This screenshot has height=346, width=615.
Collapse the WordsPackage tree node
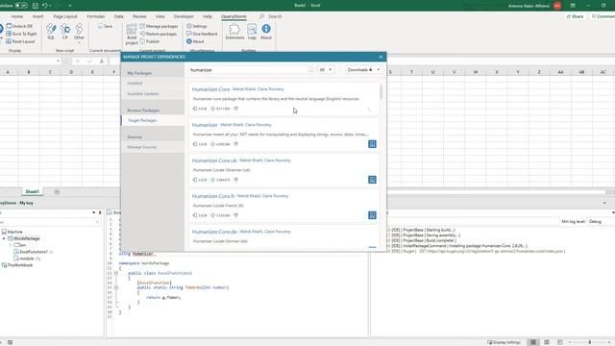click(4, 238)
